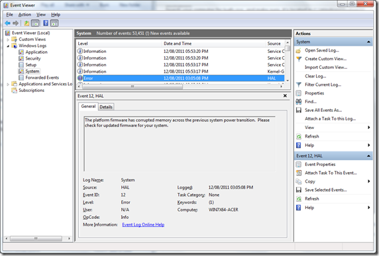379x256 pixels.
Task: Select the Security log in tree
Action: click(33, 58)
